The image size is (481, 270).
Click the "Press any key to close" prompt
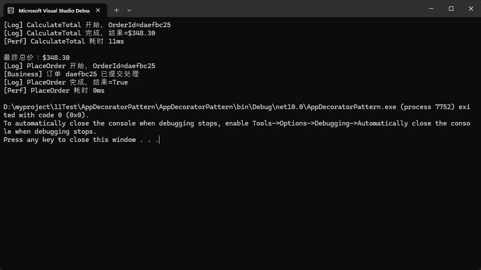click(x=81, y=140)
